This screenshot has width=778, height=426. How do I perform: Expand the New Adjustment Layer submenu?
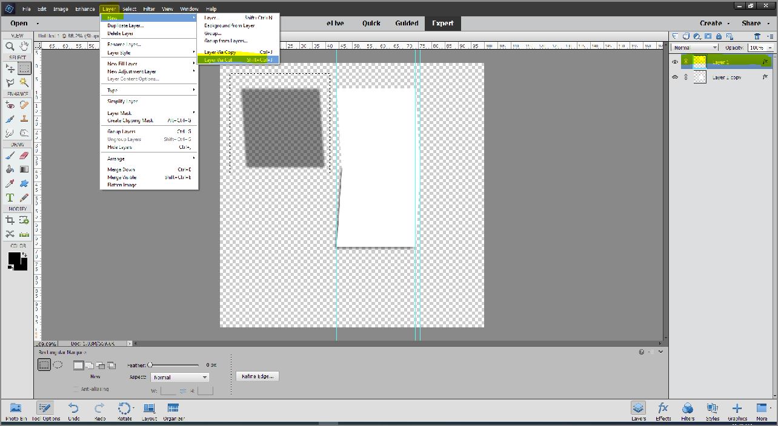pyautogui.click(x=149, y=71)
